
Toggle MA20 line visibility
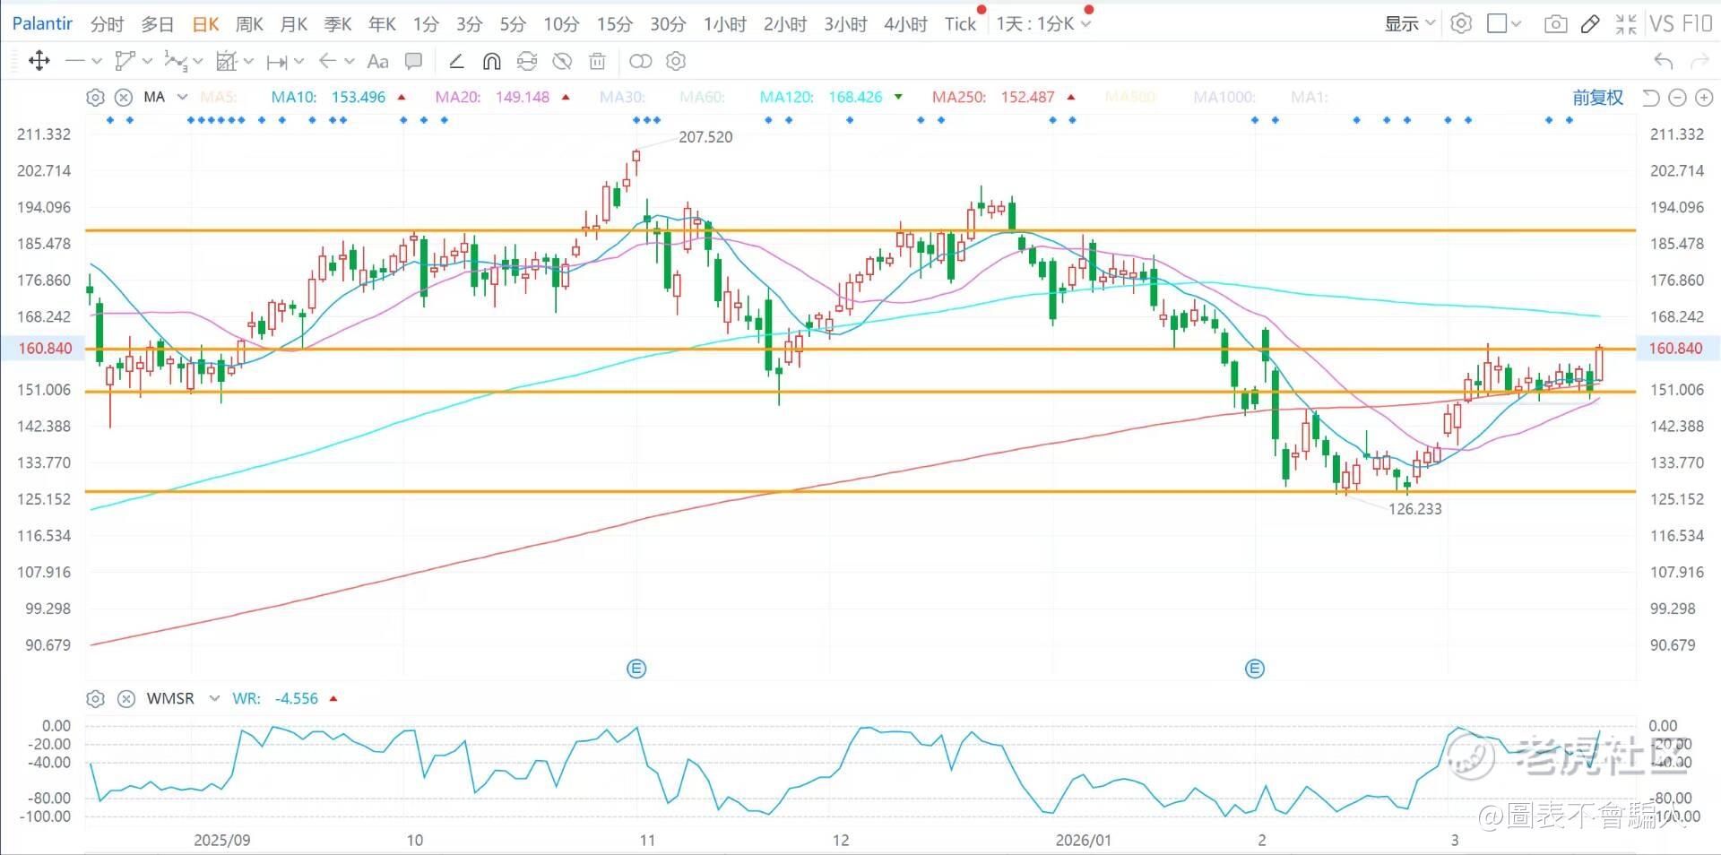click(x=458, y=97)
